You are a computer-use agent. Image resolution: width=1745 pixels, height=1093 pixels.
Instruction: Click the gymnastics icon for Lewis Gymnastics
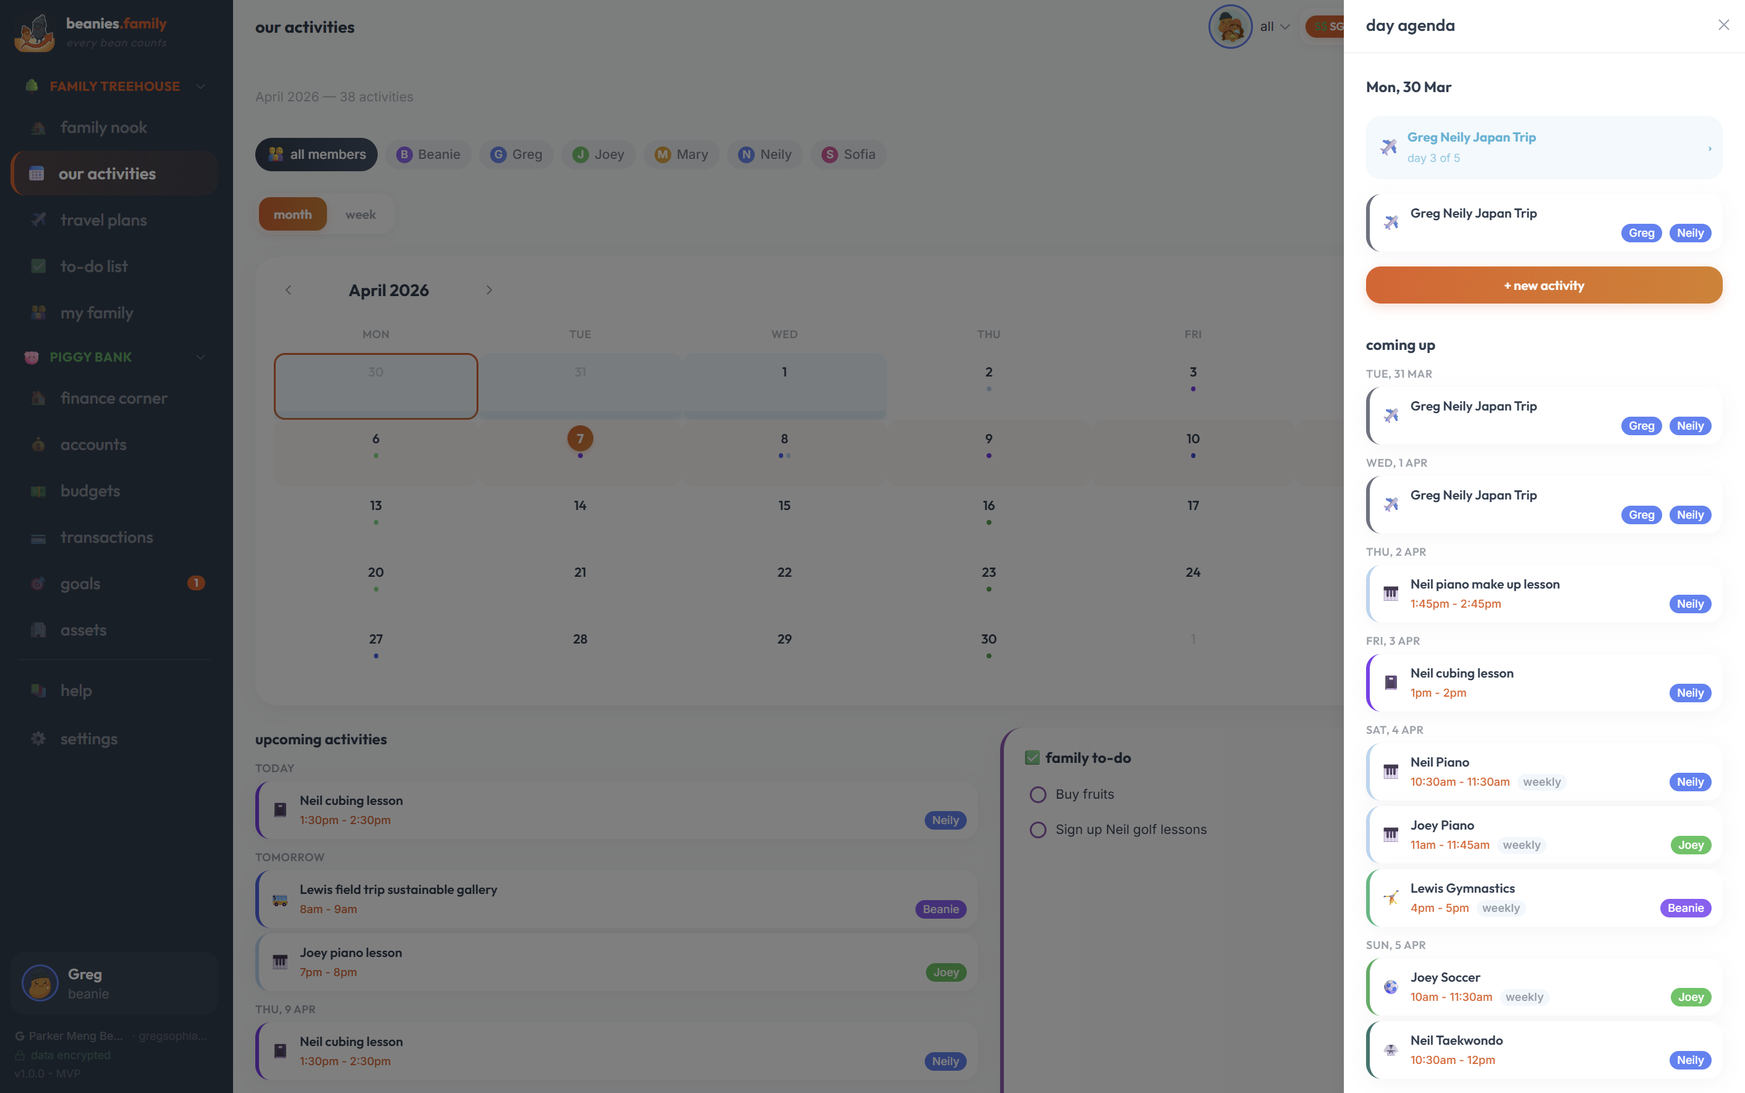tap(1390, 898)
